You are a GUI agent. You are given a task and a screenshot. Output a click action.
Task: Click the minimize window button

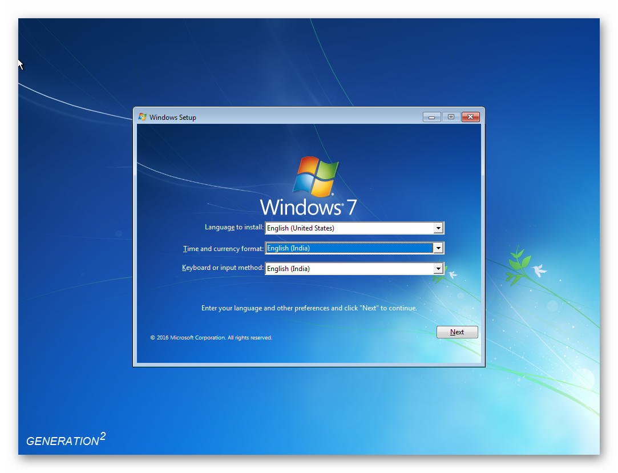point(431,116)
